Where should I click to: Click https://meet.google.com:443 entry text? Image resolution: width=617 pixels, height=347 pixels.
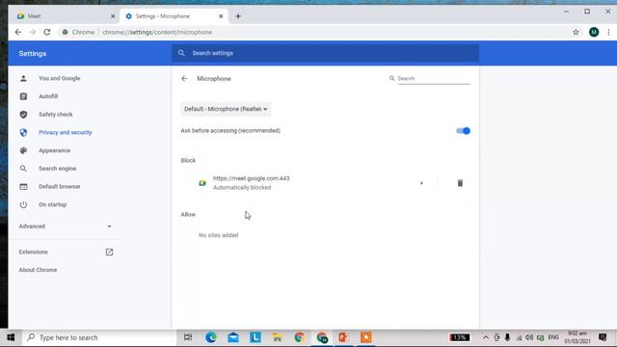point(251,178)
